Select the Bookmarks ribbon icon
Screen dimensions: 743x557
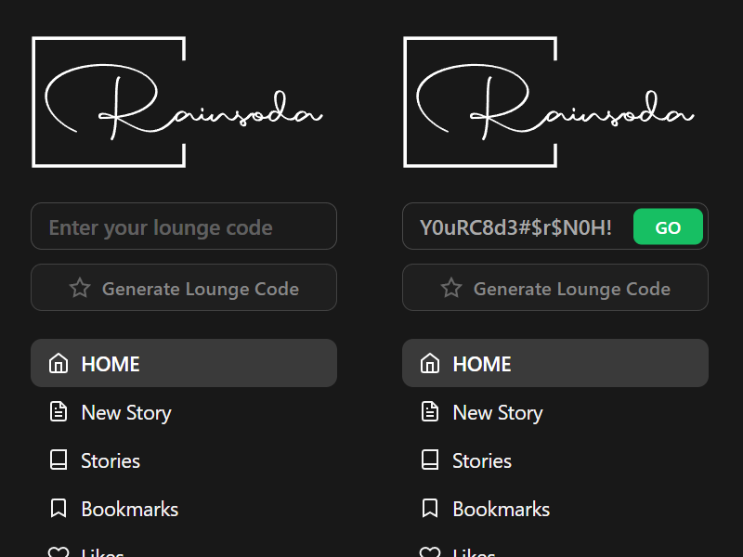tap(58, 509)
